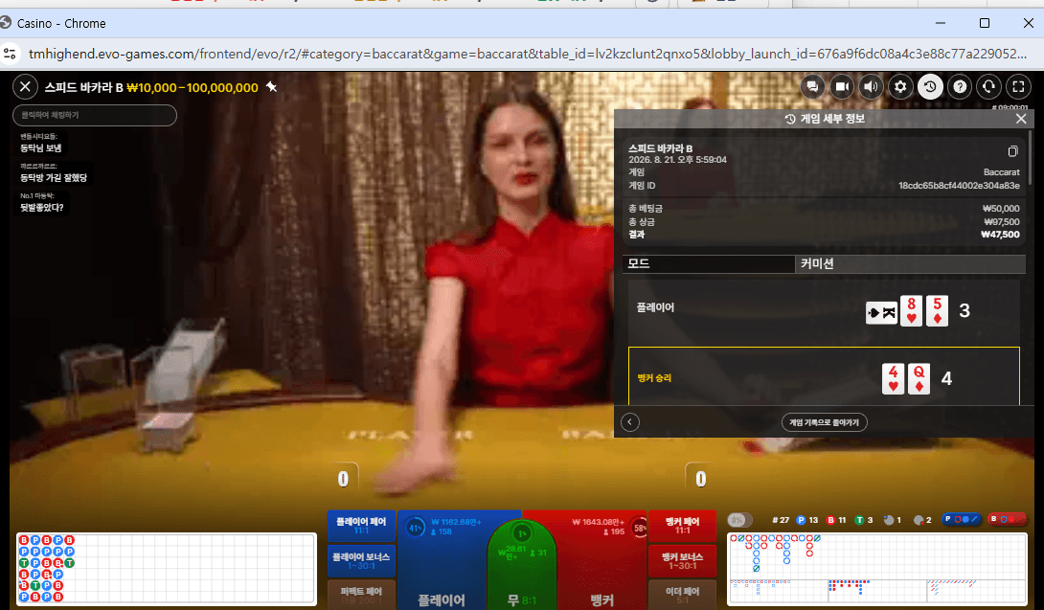Open the settings gear icon
1044x610 pixels.
900,86
